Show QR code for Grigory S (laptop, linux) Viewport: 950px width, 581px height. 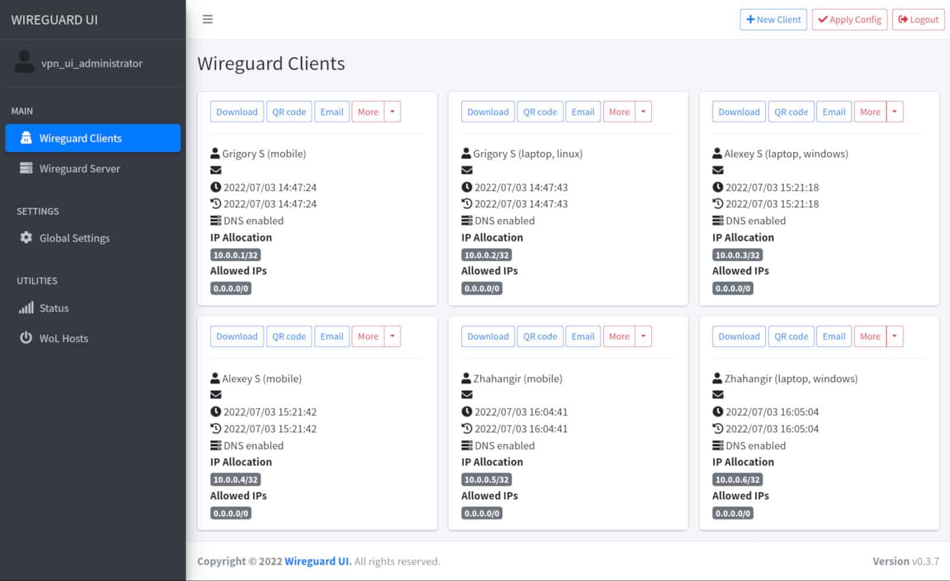pyautogui.click(x=540, y=112)
